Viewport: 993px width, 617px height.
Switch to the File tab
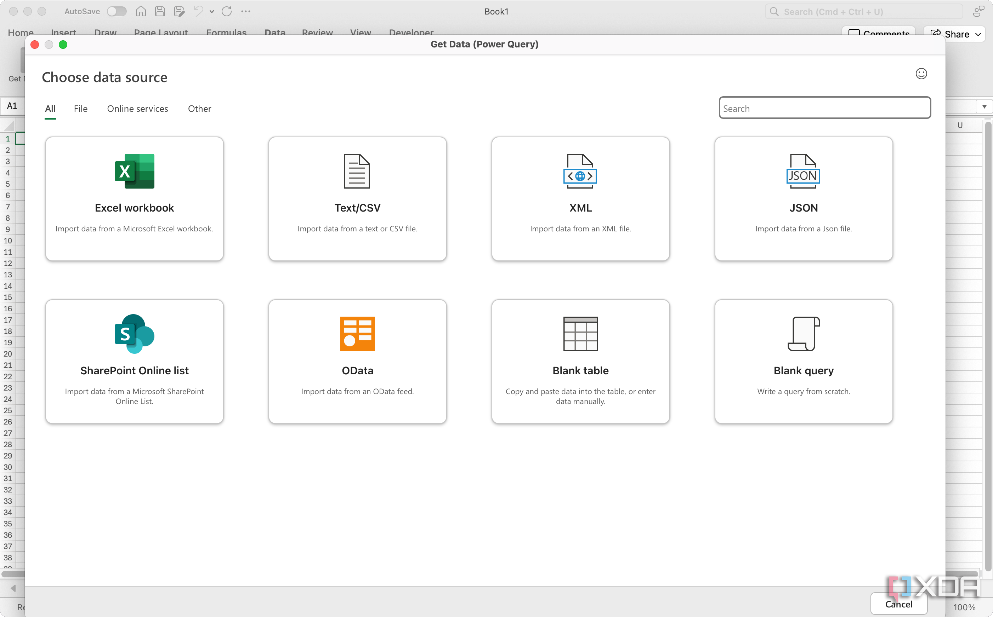coord(80,109)
